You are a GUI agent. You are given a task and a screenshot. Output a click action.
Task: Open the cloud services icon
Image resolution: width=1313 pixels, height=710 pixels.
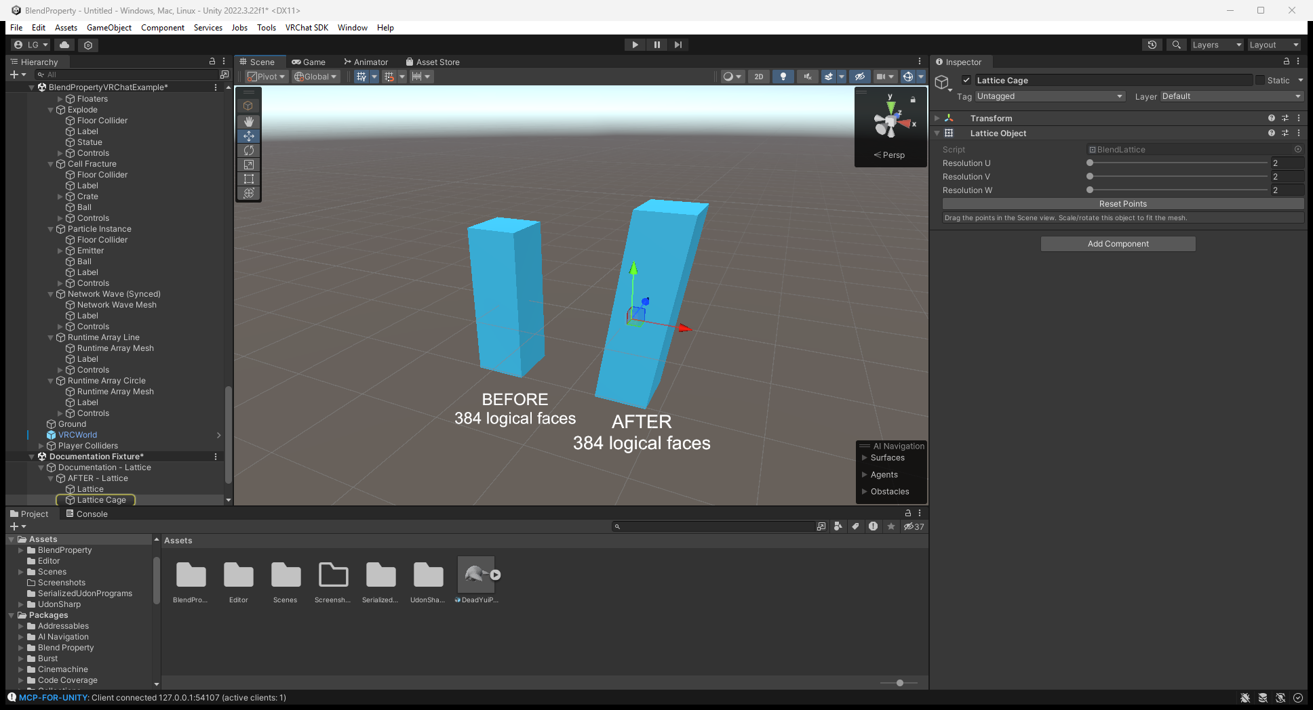[64, 45]
